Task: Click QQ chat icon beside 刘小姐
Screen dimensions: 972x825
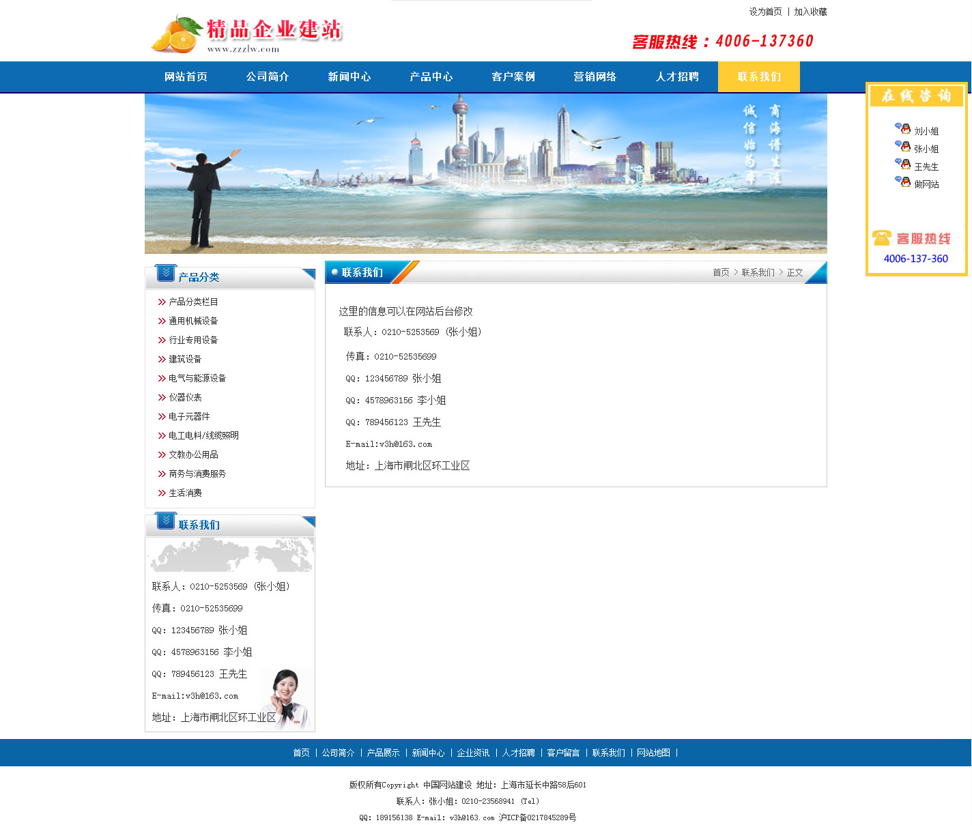Action: coord(902,128)
